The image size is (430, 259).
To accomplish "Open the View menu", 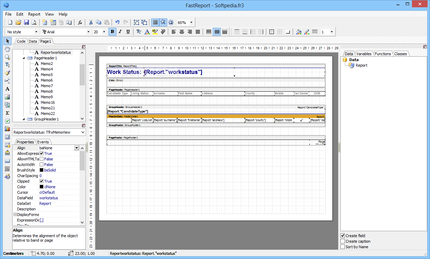I will click(50, 14).
